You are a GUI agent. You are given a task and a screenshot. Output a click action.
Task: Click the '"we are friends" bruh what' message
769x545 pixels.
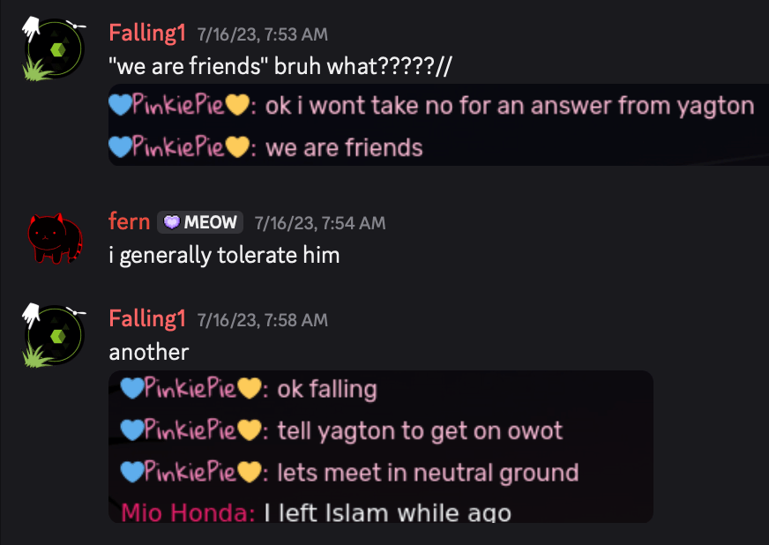click(280, 66)
